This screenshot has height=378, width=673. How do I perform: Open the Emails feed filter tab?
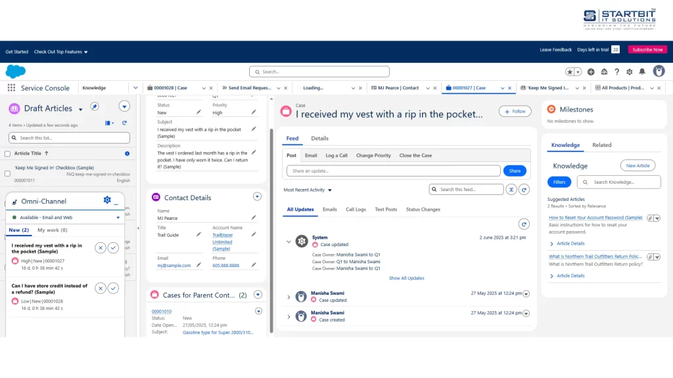click(330, 209)
